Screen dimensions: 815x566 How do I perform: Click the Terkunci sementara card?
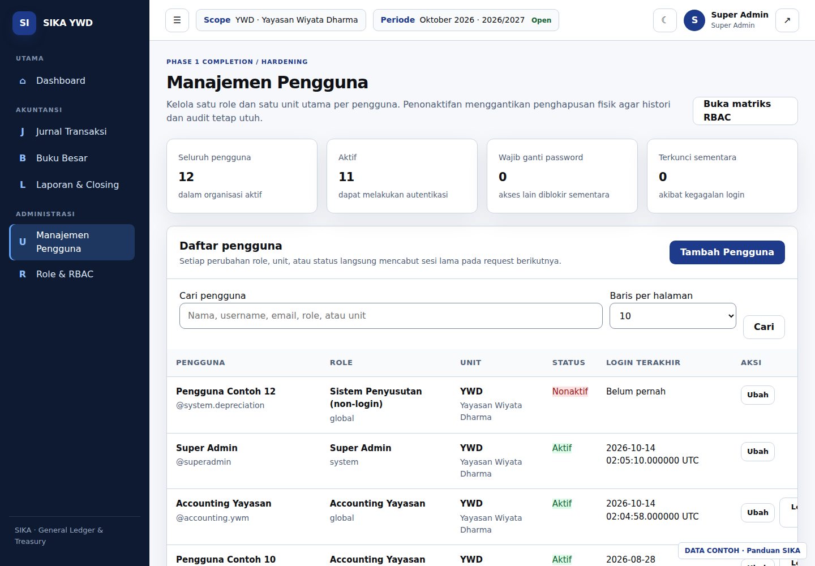pos(722,176)
